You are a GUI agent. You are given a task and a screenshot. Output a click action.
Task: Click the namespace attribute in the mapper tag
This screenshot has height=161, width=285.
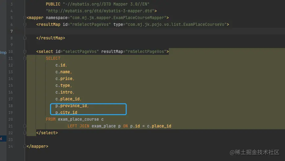tap(57, 18)
